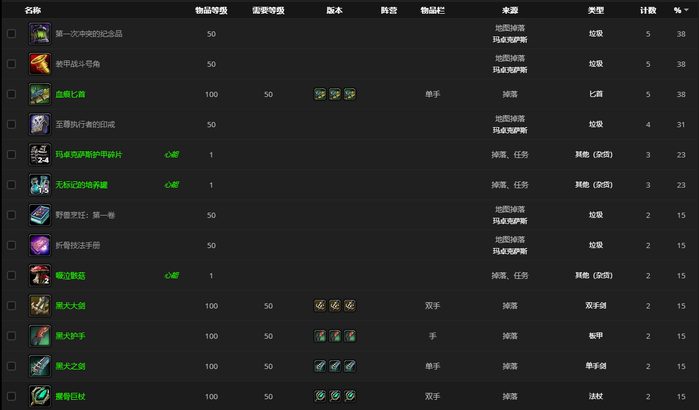The height and width of the screenshot is (410, 699).
Task: Click second version icon in 撰骨巨杖 row
Action: point(335,396)
